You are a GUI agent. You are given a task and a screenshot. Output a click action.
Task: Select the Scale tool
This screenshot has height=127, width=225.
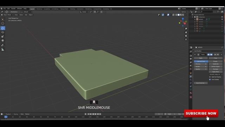(3, 36)
